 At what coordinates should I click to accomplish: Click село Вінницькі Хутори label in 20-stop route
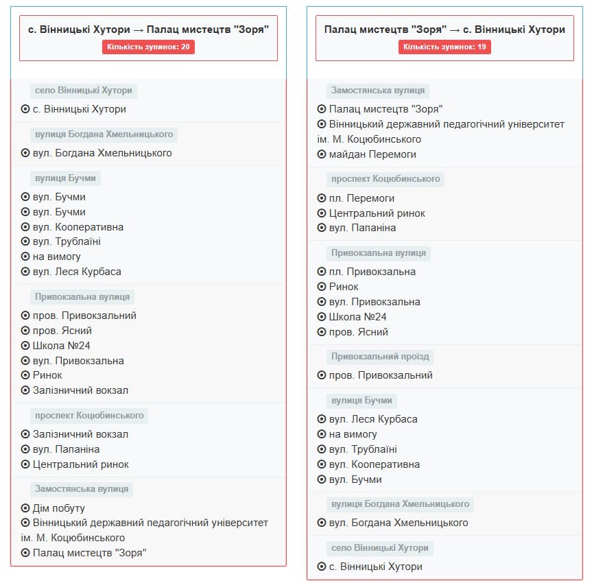point(84,91)
